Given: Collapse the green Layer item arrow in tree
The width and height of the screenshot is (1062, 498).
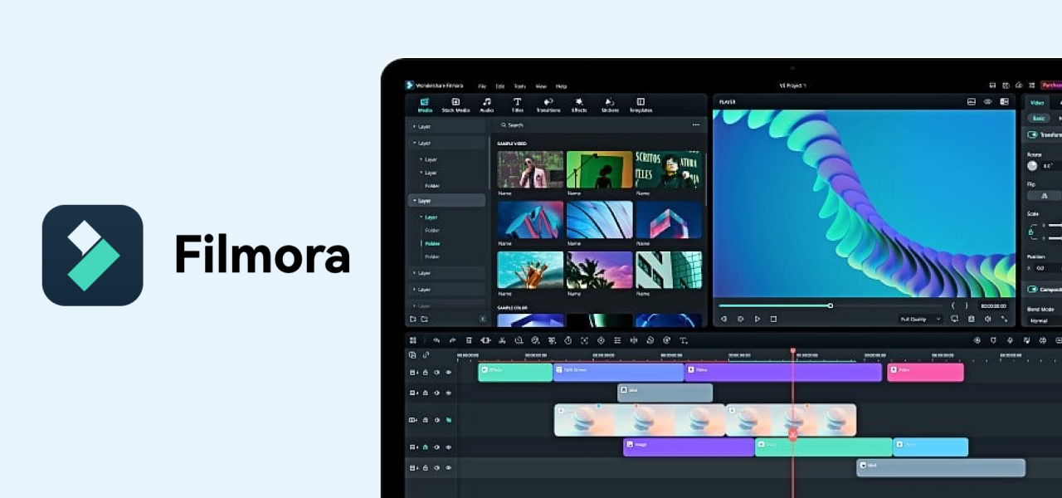Looking at the screenshot, I should [x=421, y=217].
